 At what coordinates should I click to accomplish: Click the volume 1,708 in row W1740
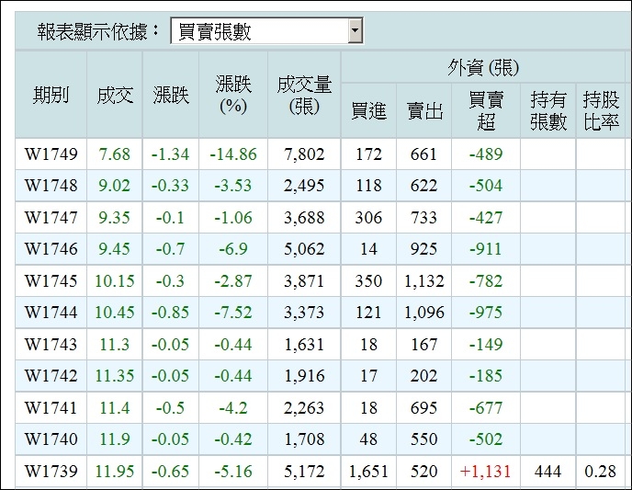pyautogui.click(x=304, y=439)
